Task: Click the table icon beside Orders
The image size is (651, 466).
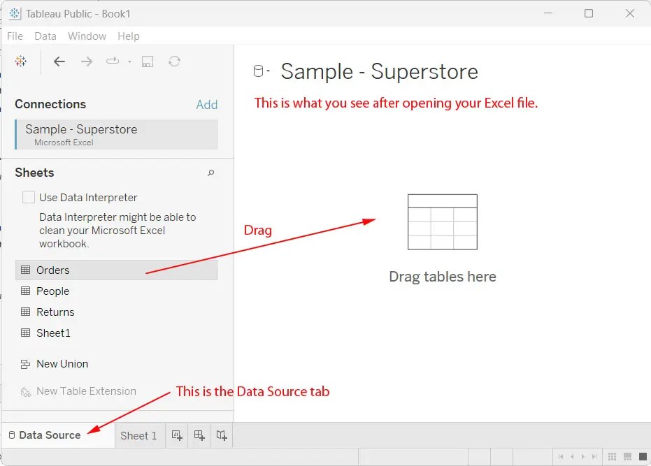Action: (x=25, y=270)
